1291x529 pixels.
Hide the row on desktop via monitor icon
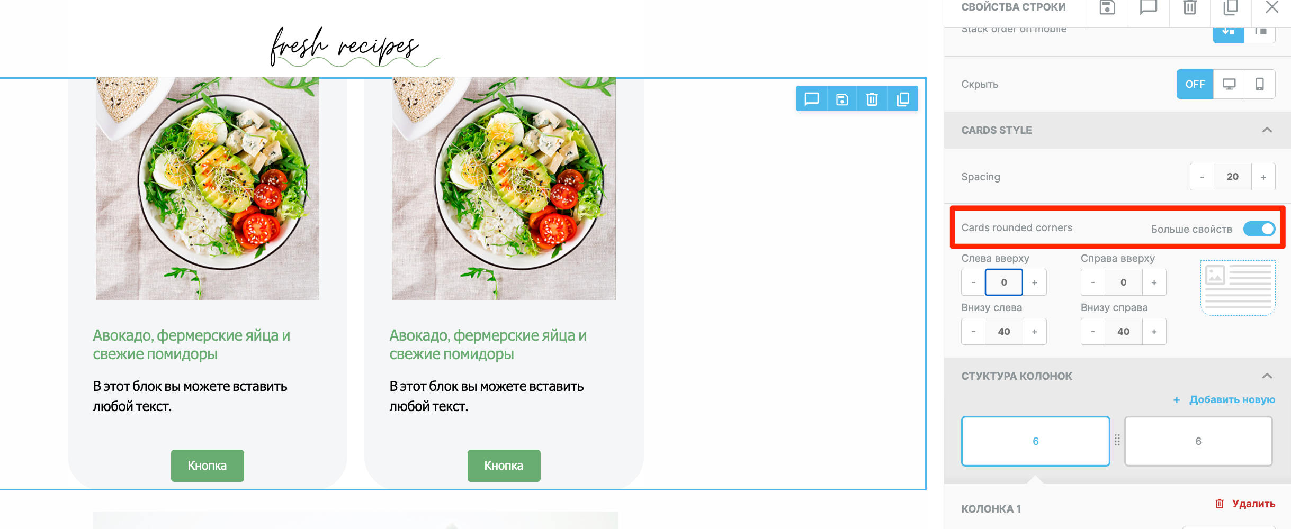(1229, 84)
